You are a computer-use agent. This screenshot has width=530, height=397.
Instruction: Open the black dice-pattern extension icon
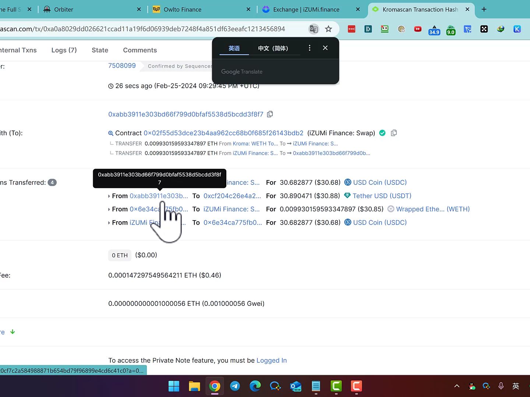484,29
